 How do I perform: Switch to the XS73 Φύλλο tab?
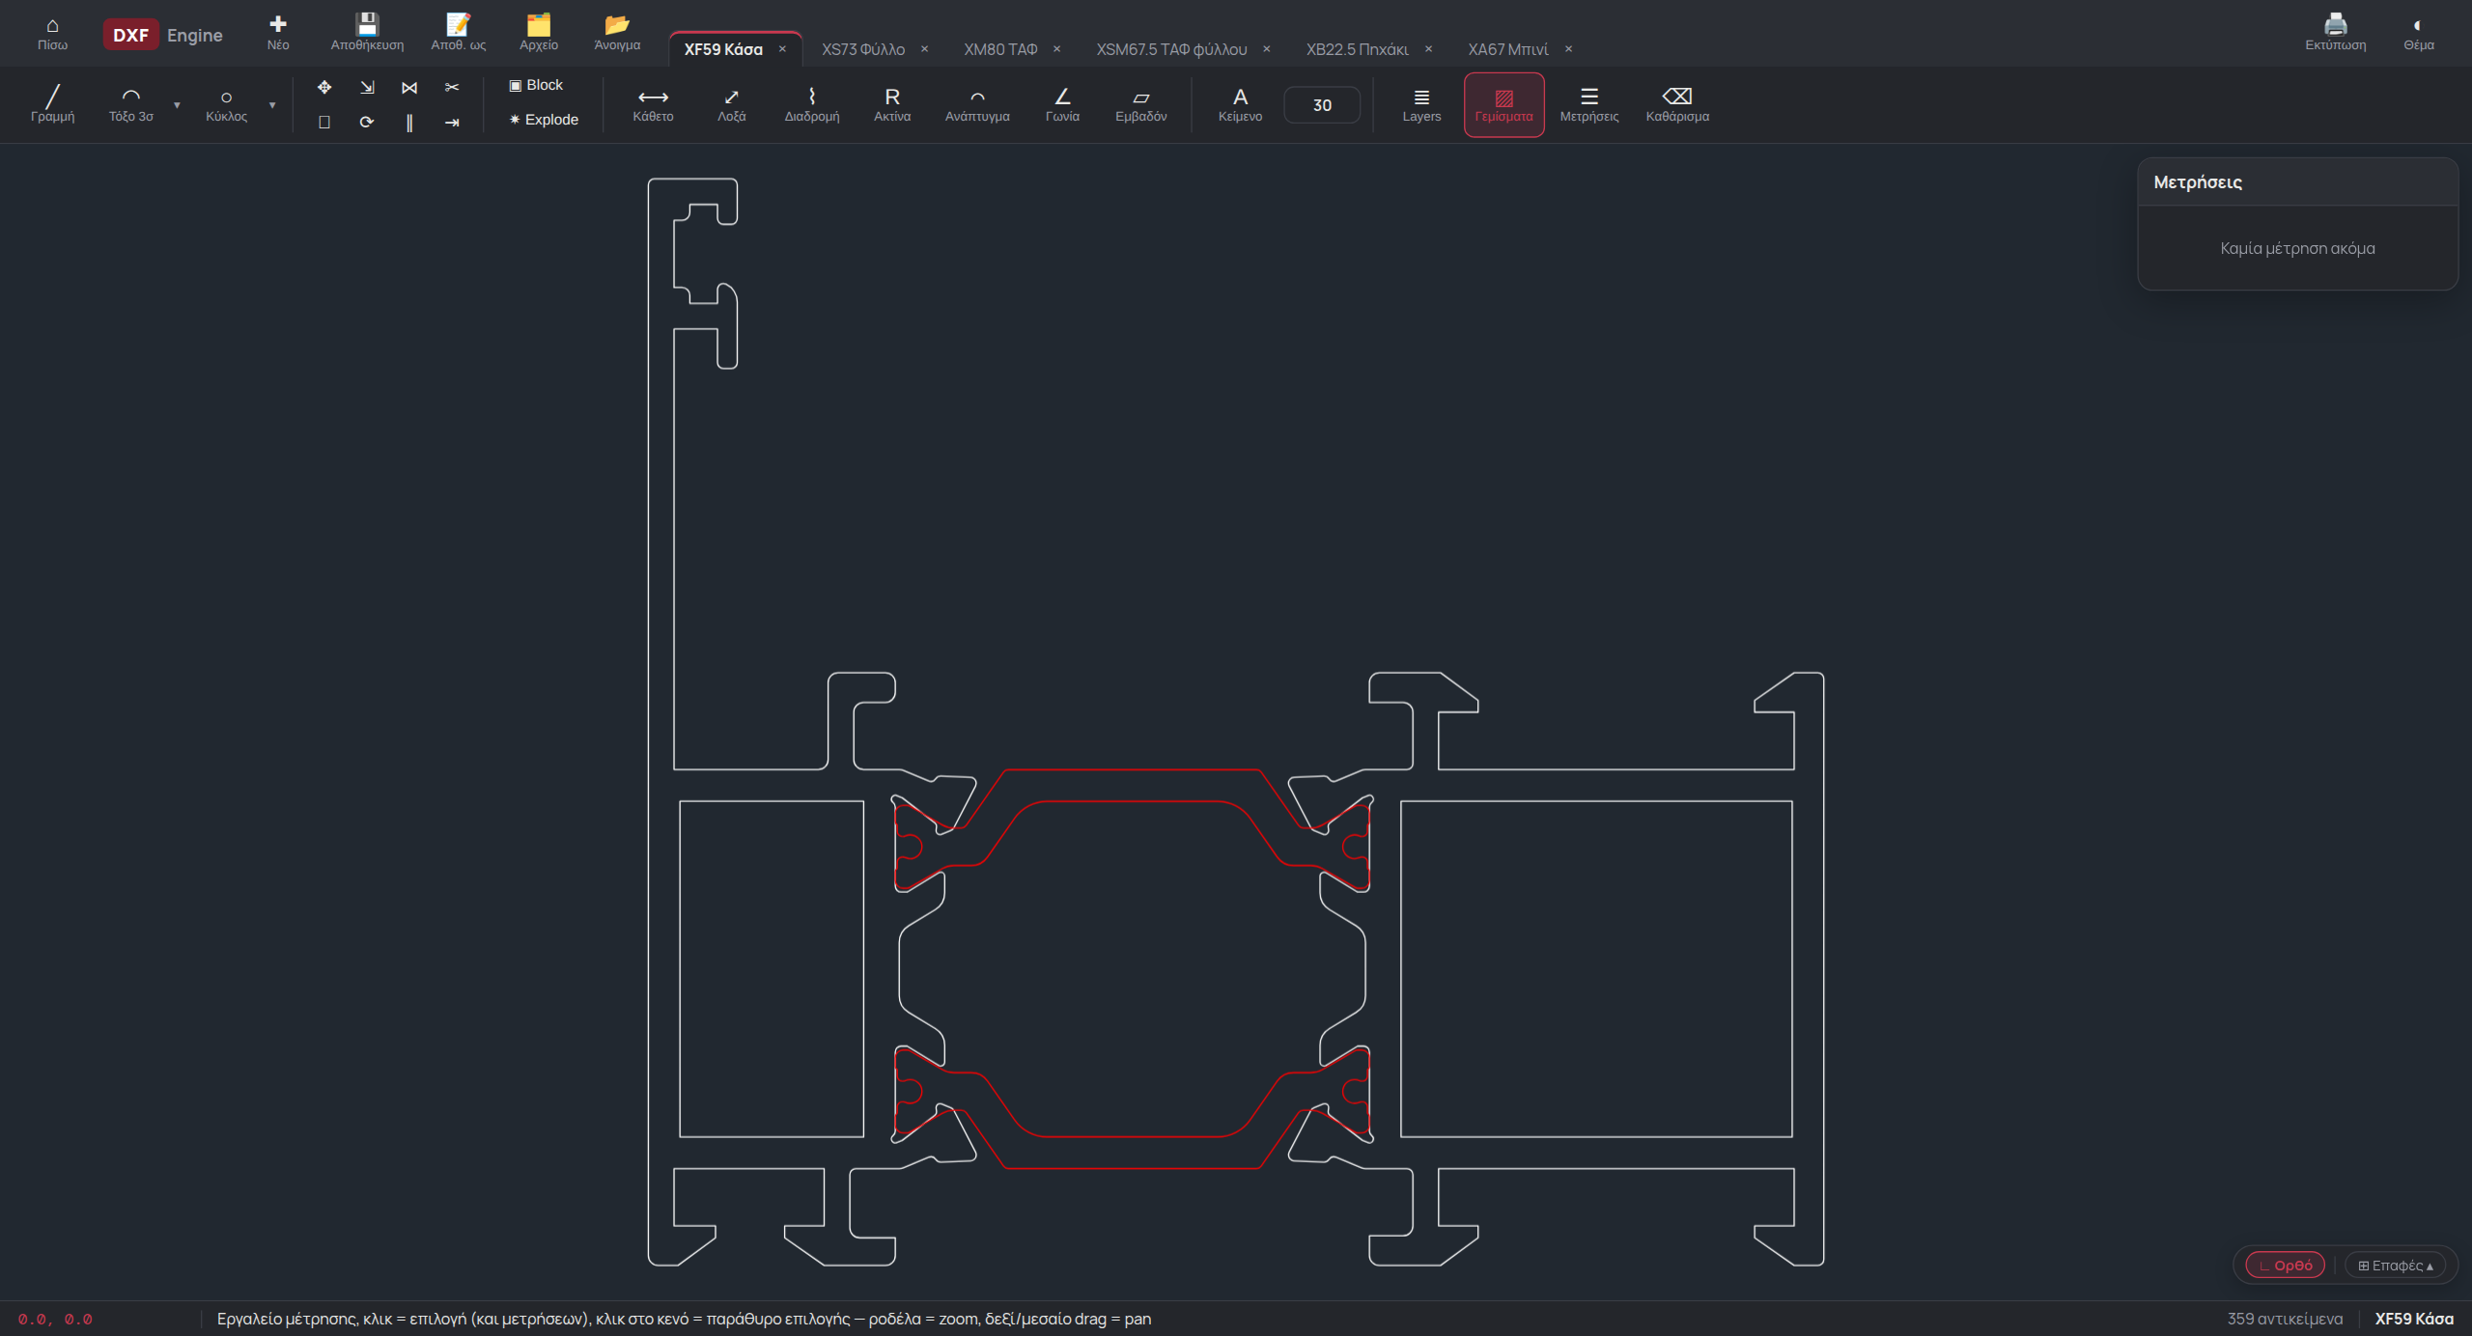coord(862,49)
